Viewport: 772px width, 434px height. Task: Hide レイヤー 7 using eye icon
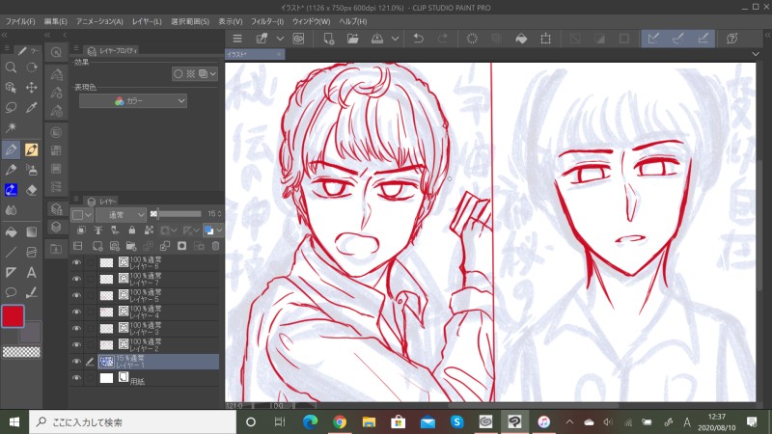(x=76, y=279)
